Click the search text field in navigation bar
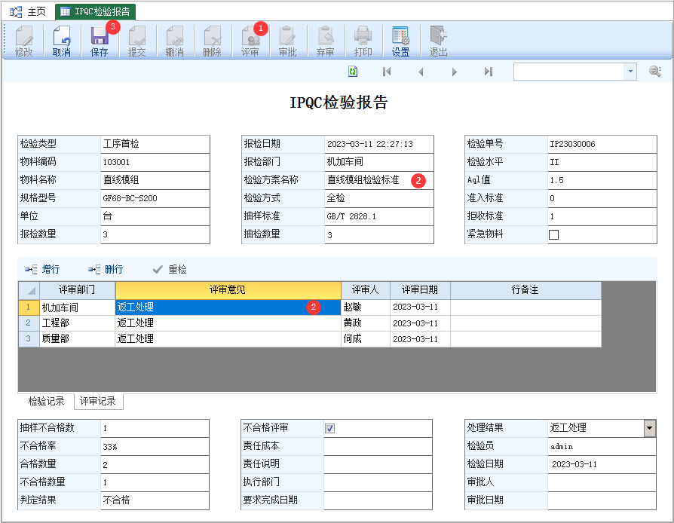The height and width of the screenshot is (523, 674). coord(568,72)
